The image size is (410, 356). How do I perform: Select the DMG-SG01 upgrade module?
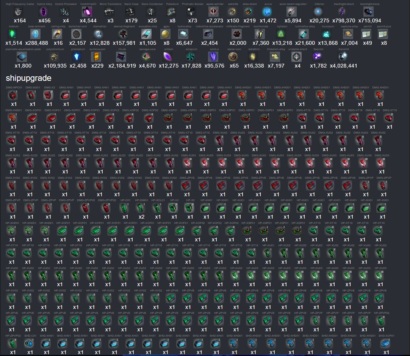click(31, 96)
